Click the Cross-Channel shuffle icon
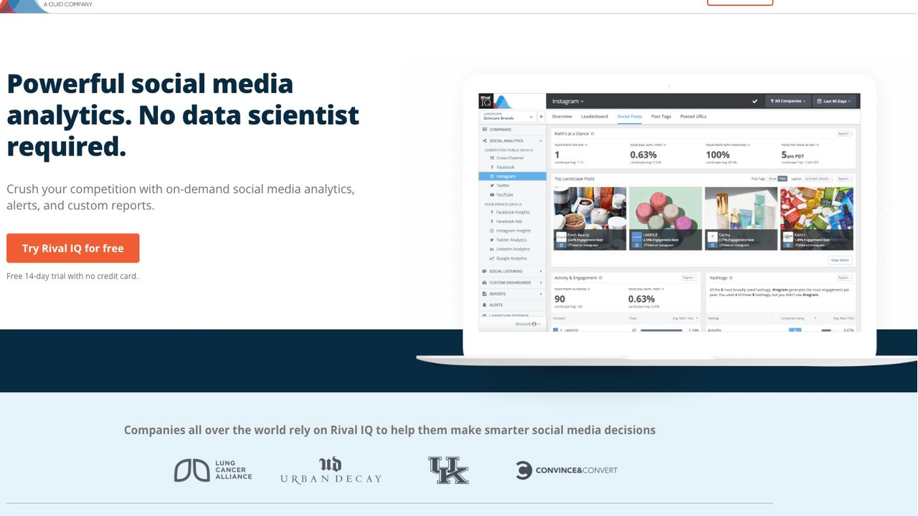The width and height of the screenshot is (918, 516). (492, 158)
